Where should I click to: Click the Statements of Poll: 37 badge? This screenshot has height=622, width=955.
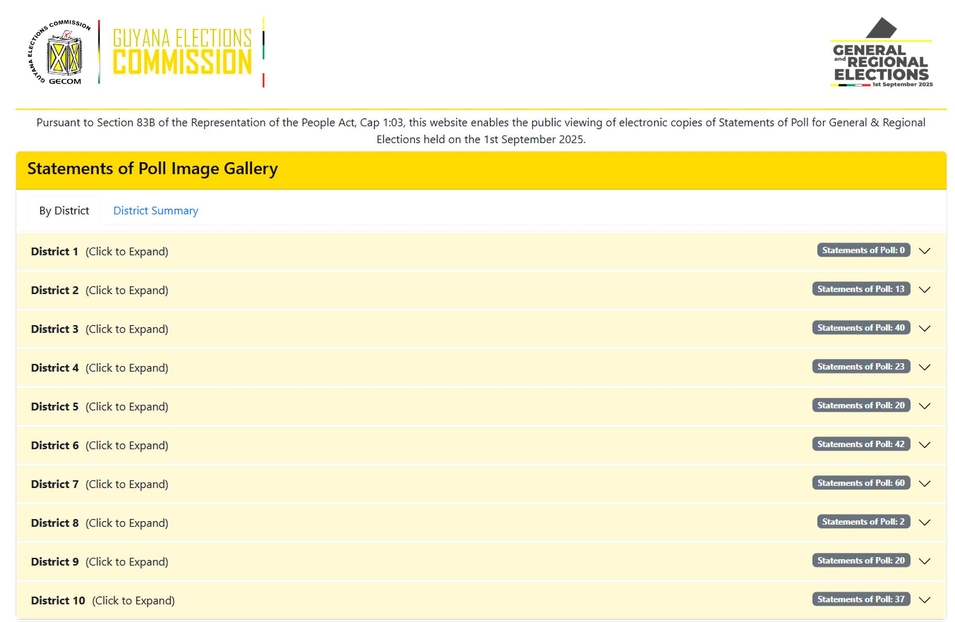coord(861,599)
